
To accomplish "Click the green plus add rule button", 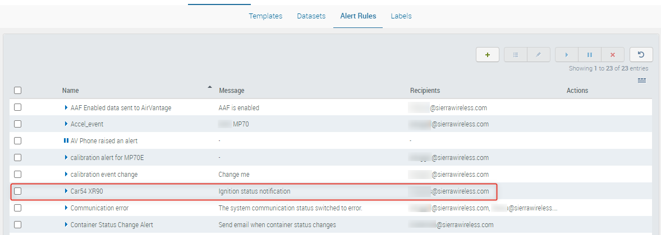I will pos(488,55).
